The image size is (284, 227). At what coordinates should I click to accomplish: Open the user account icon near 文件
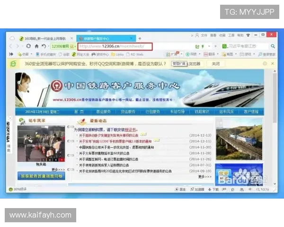pos(197,35)
